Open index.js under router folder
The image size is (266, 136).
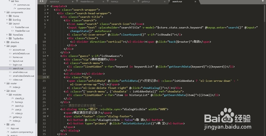click(16, 87)
